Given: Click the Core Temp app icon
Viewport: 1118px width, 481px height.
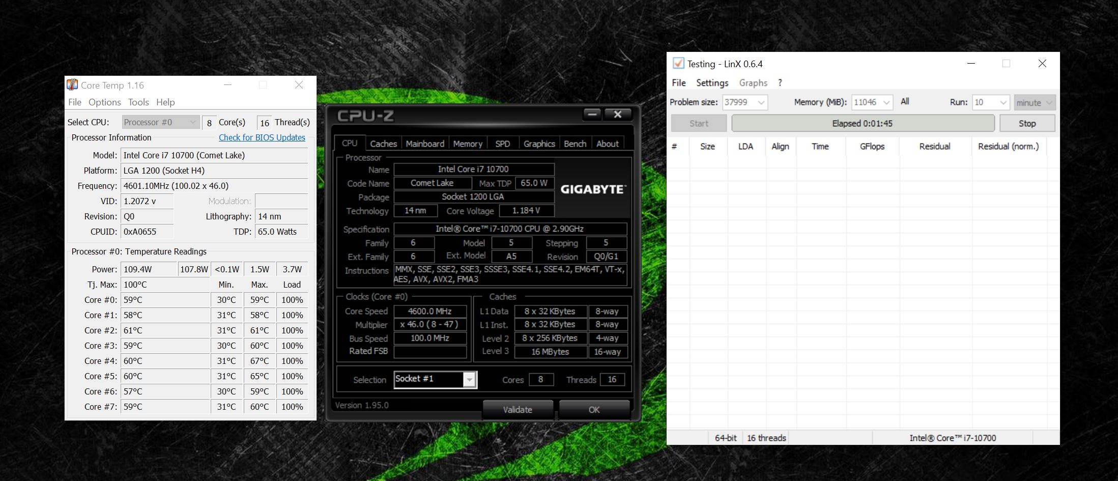Looking at the screenshot, I should tap(73, 84).
